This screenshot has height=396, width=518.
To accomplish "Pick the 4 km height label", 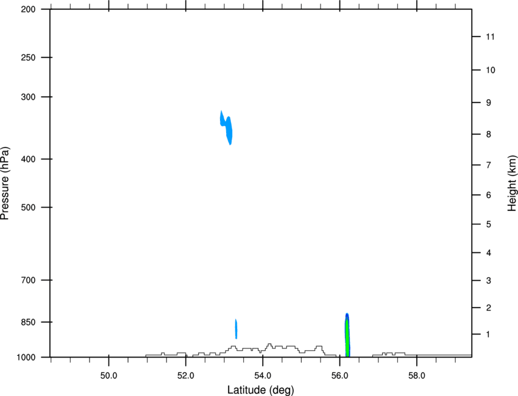I will 489,253.
